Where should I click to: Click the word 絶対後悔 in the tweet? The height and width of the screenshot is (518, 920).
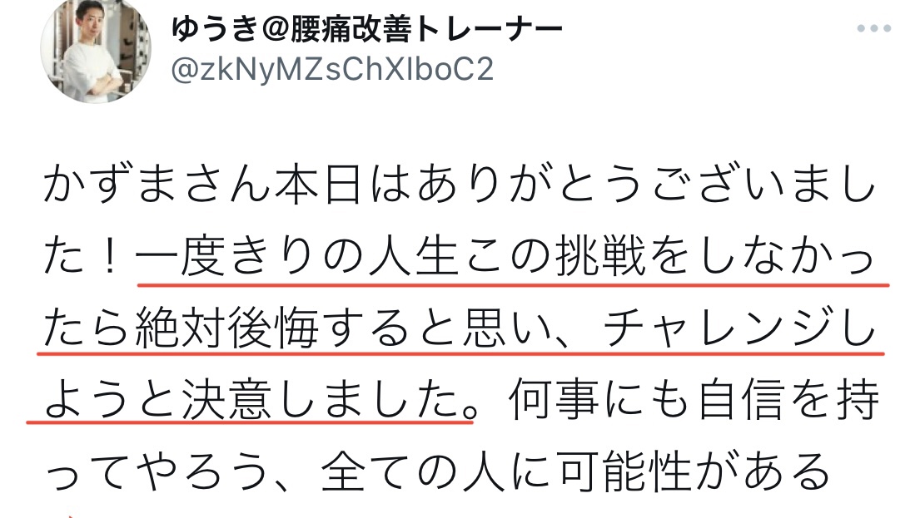(x=227, y=329)
